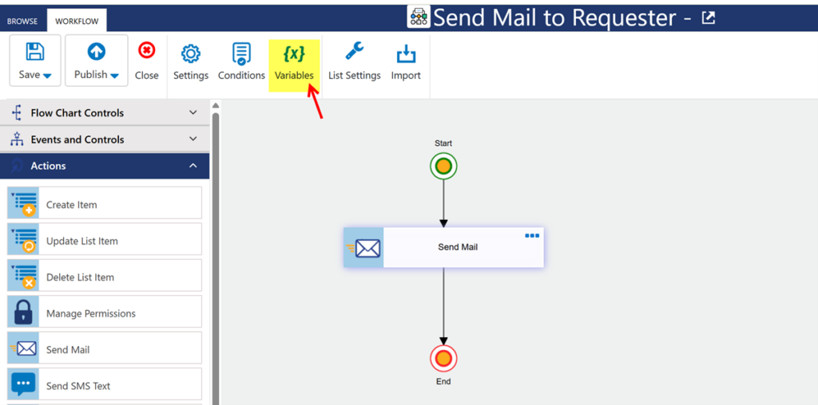Select the Manage Permissions action
The image size is (818, 405).
click(x=105, y=313)
